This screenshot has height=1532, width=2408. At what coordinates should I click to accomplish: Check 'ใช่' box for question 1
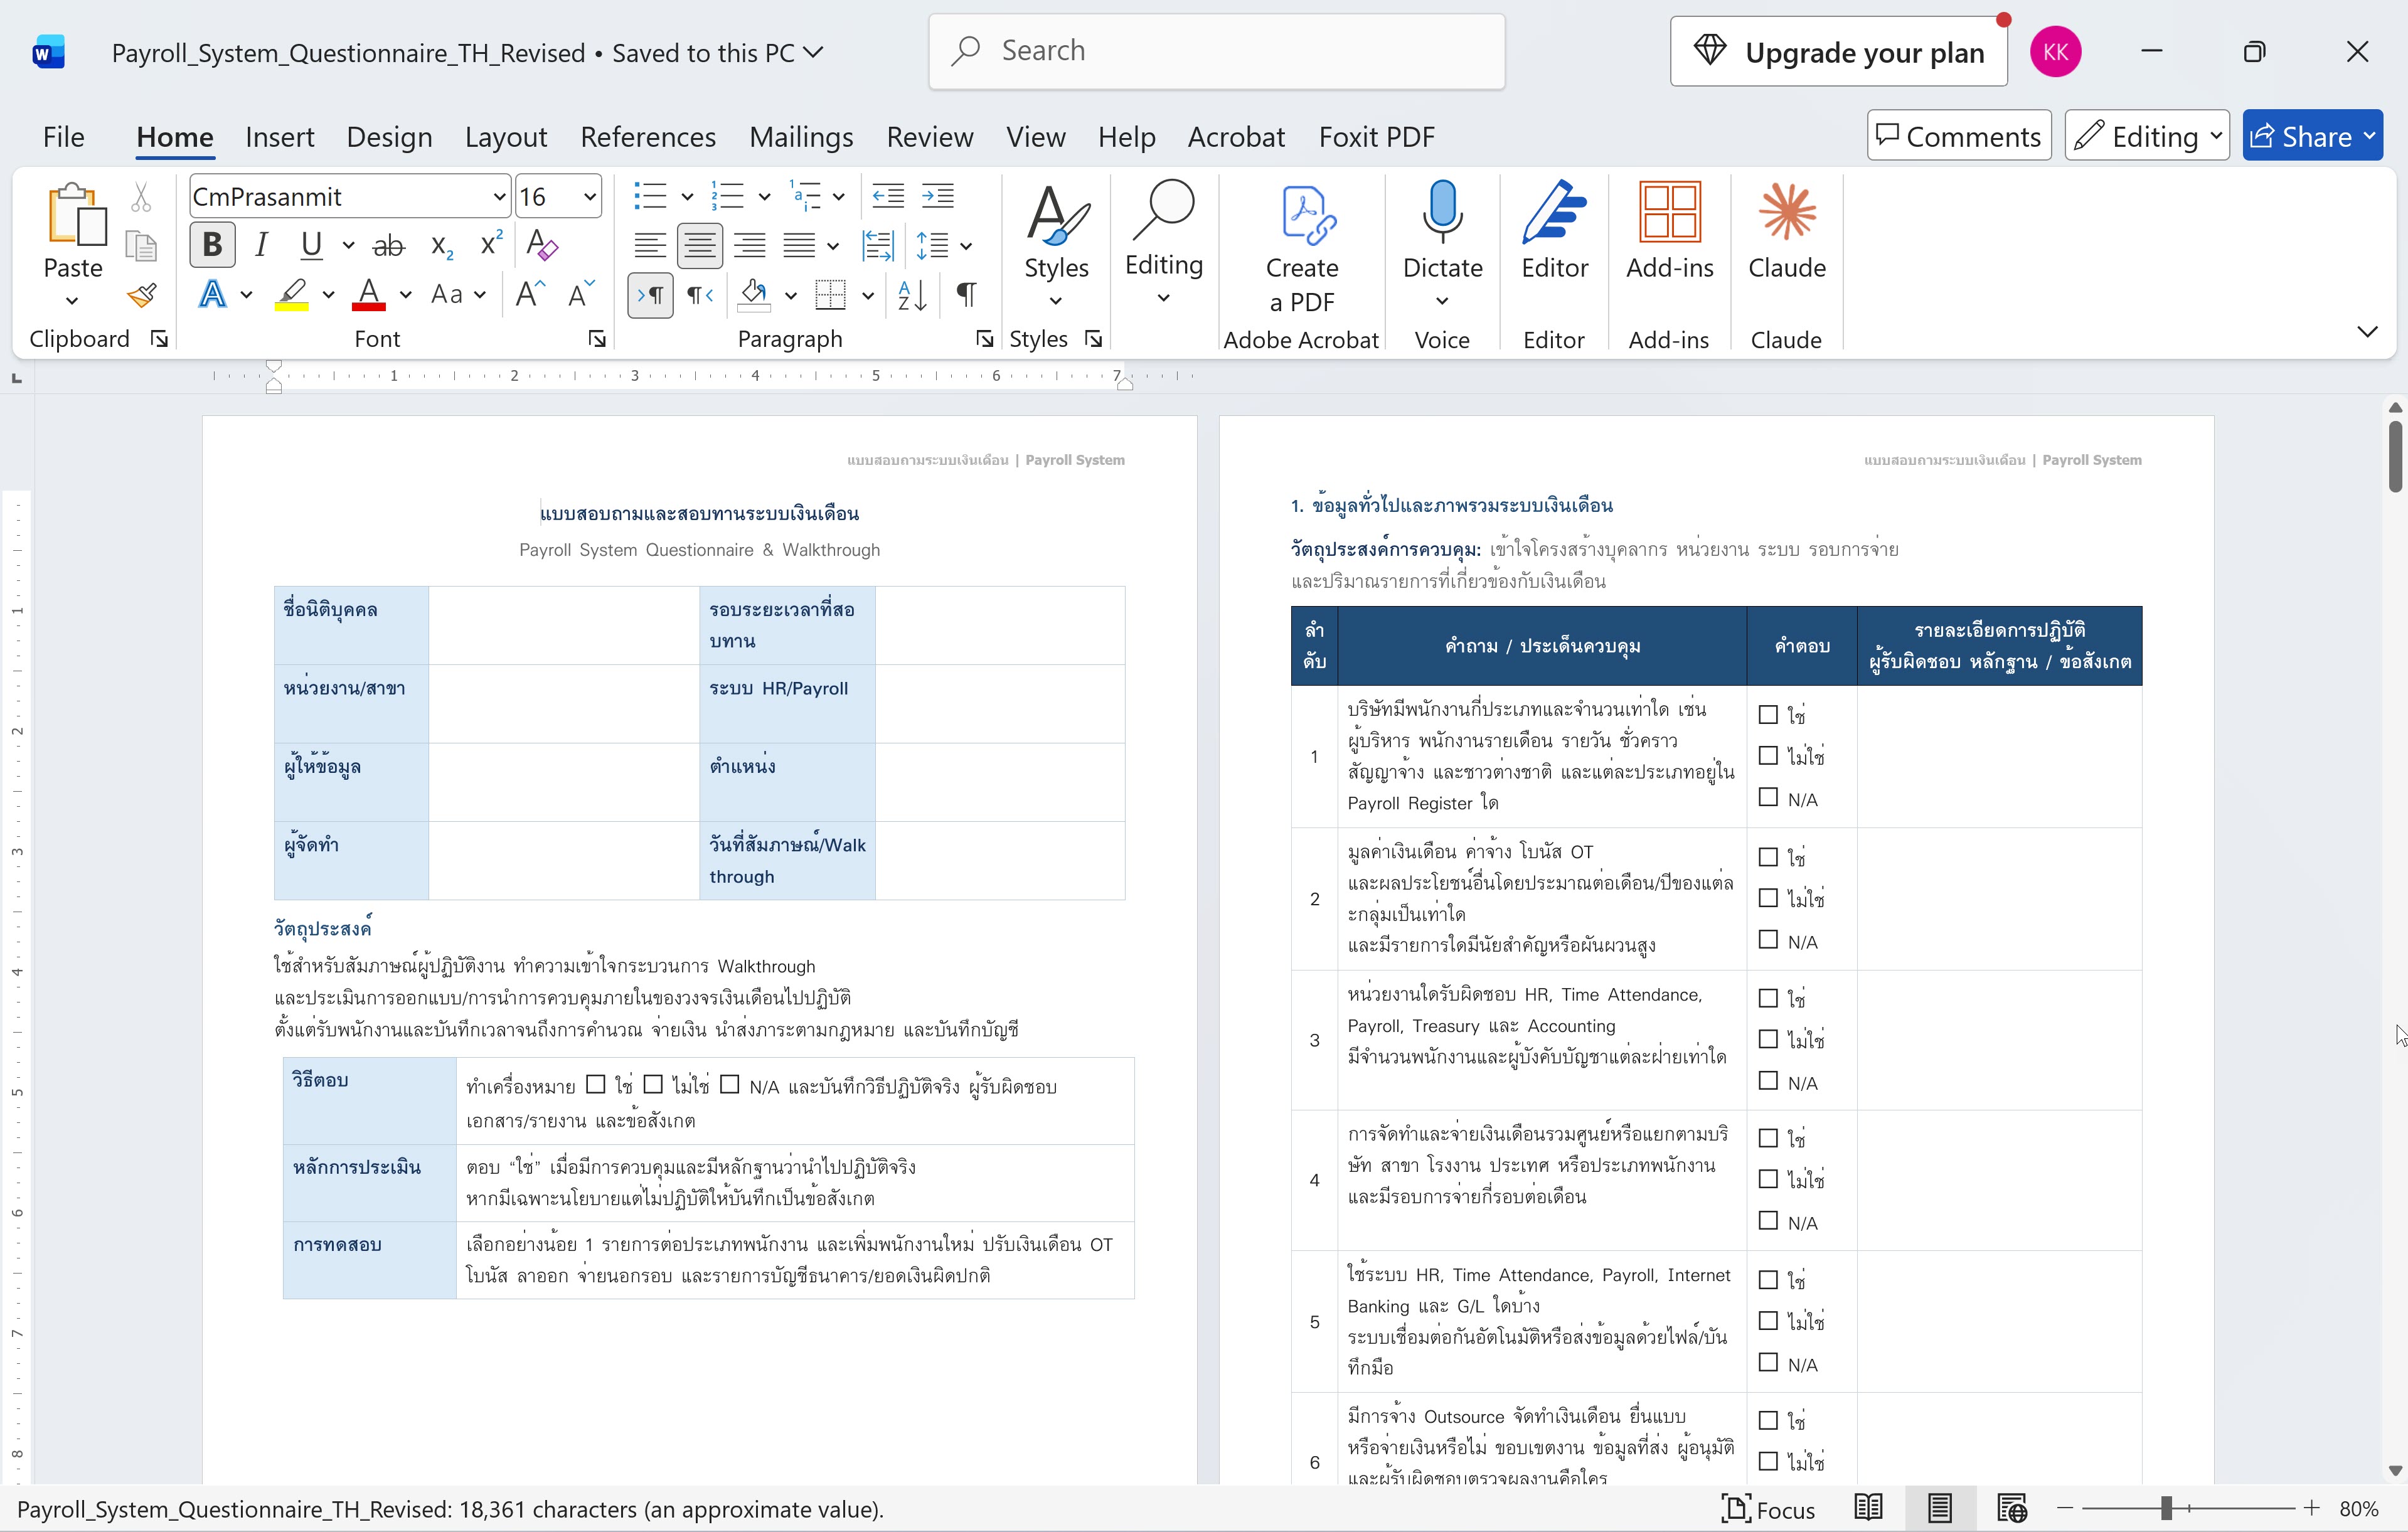click(1768, 715)
